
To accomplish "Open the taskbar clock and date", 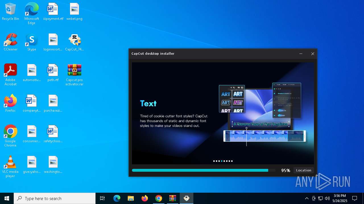I will [x=340, y=198].
